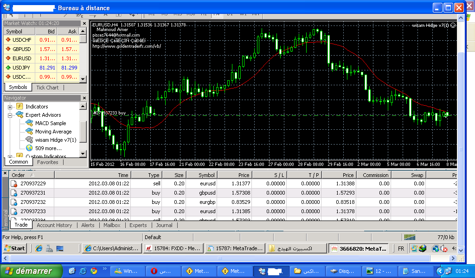This screenshot has width=475, height=278.
Task: Expand hidden system tray icons arrow
Action: click(x=440, y=271)
